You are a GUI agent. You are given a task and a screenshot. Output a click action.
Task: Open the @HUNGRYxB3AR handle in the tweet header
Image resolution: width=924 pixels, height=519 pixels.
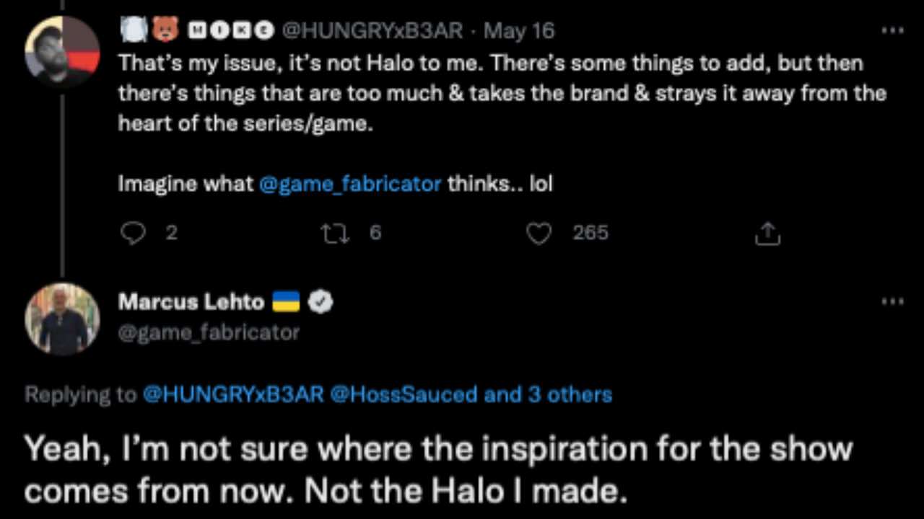point(372,31)
